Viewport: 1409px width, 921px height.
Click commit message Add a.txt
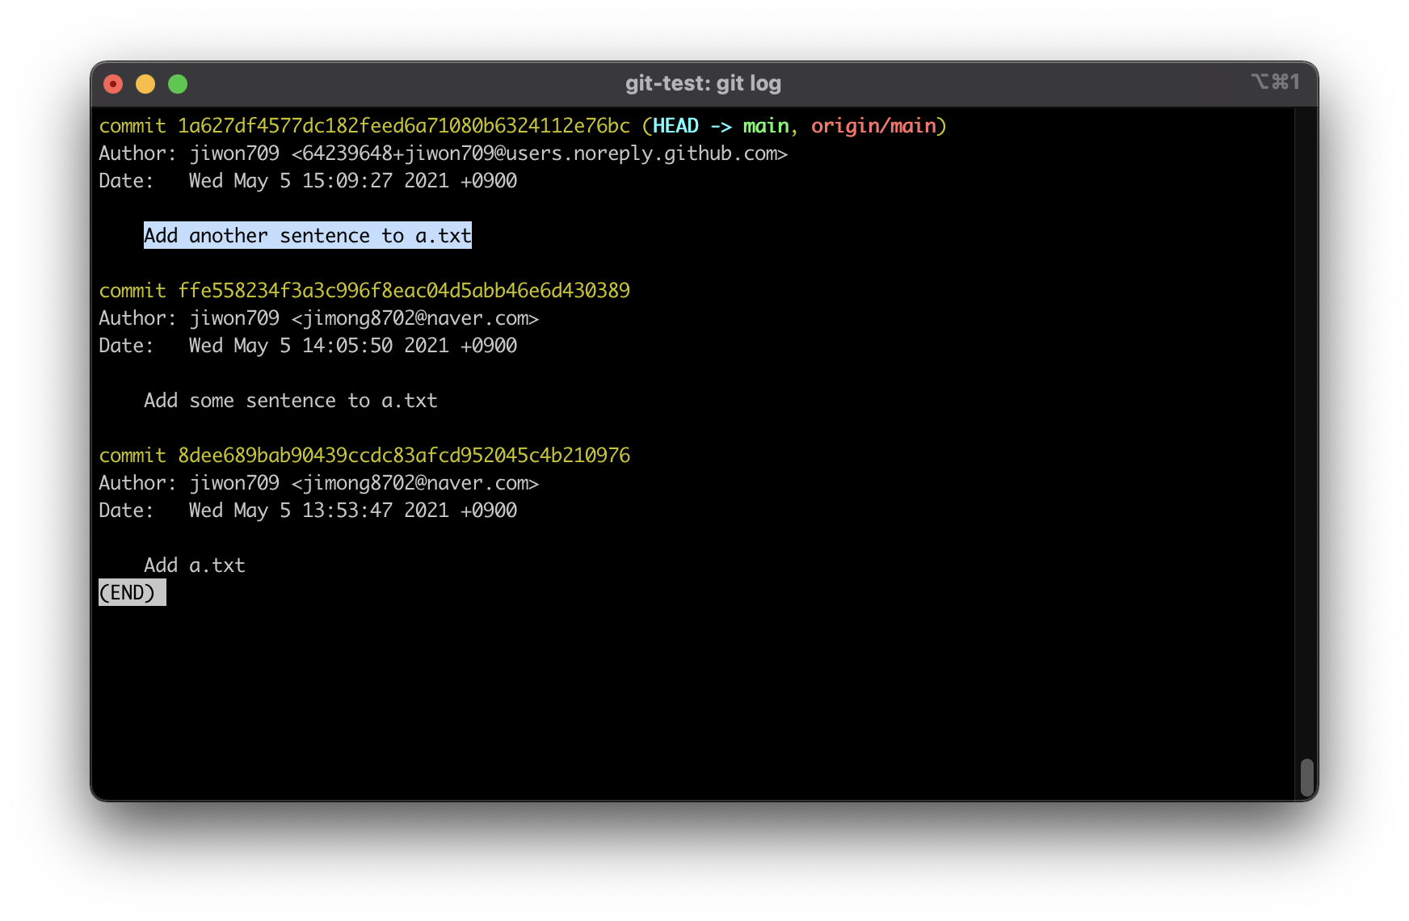click(195, 566)
